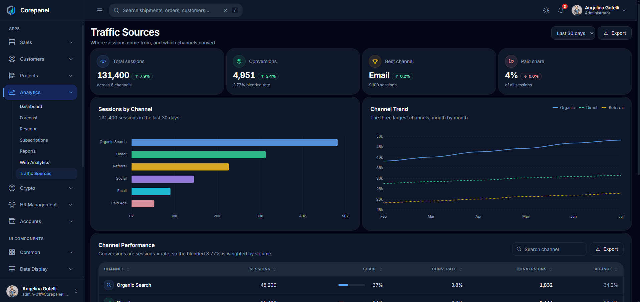Click the Best channel trophy icon
This screenshot has width=640, height=302.
pyautogui.click(x=375, y=61)
